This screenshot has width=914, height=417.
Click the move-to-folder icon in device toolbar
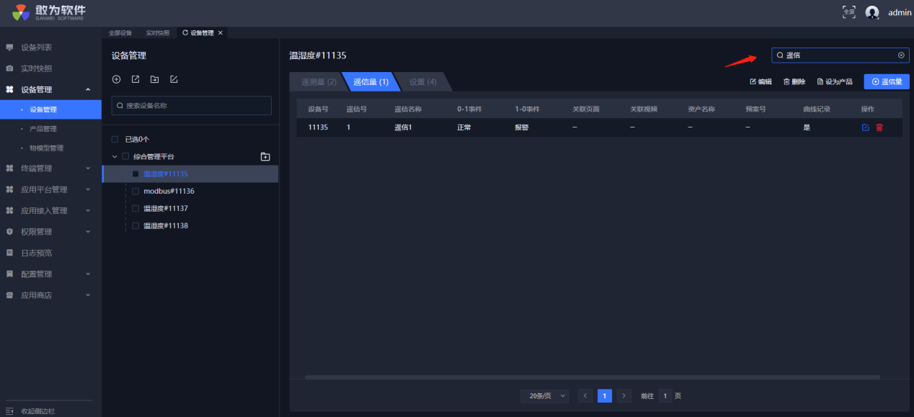click(x=154, y=79)
